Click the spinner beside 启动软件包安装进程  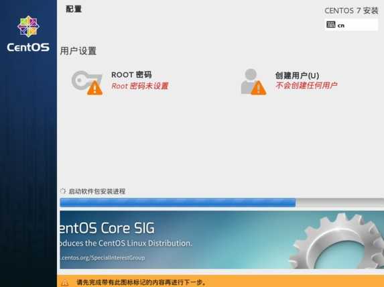click(63, 191)
